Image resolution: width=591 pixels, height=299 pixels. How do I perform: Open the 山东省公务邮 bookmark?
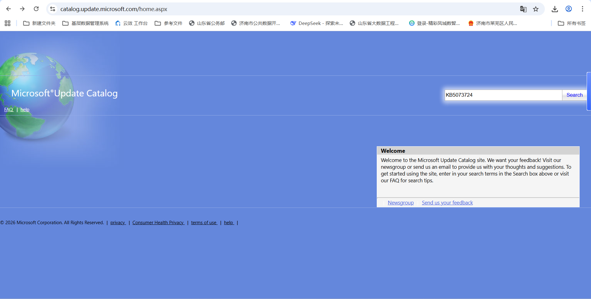click(x=207, y=23)
